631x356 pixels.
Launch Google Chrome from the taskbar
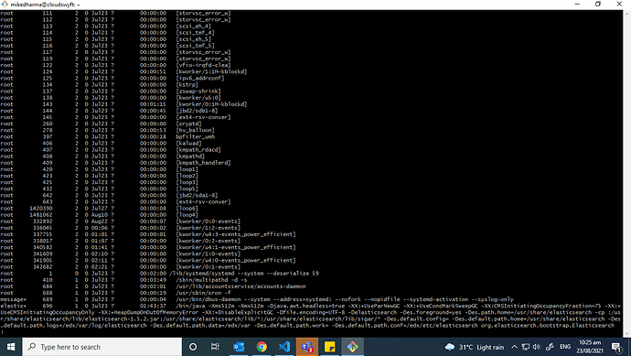[262, 347]
